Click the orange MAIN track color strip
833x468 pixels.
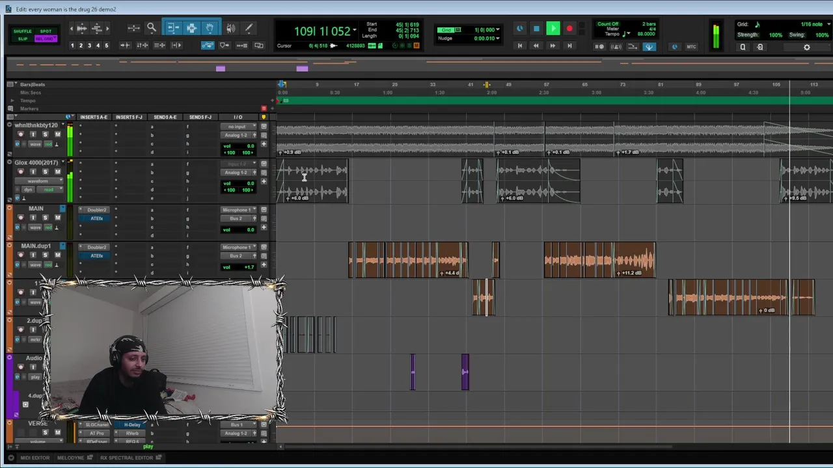tap(9, 222)
